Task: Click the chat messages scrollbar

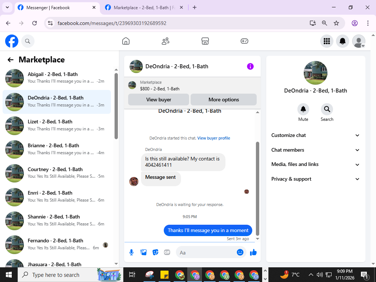Action: [257, 189]
